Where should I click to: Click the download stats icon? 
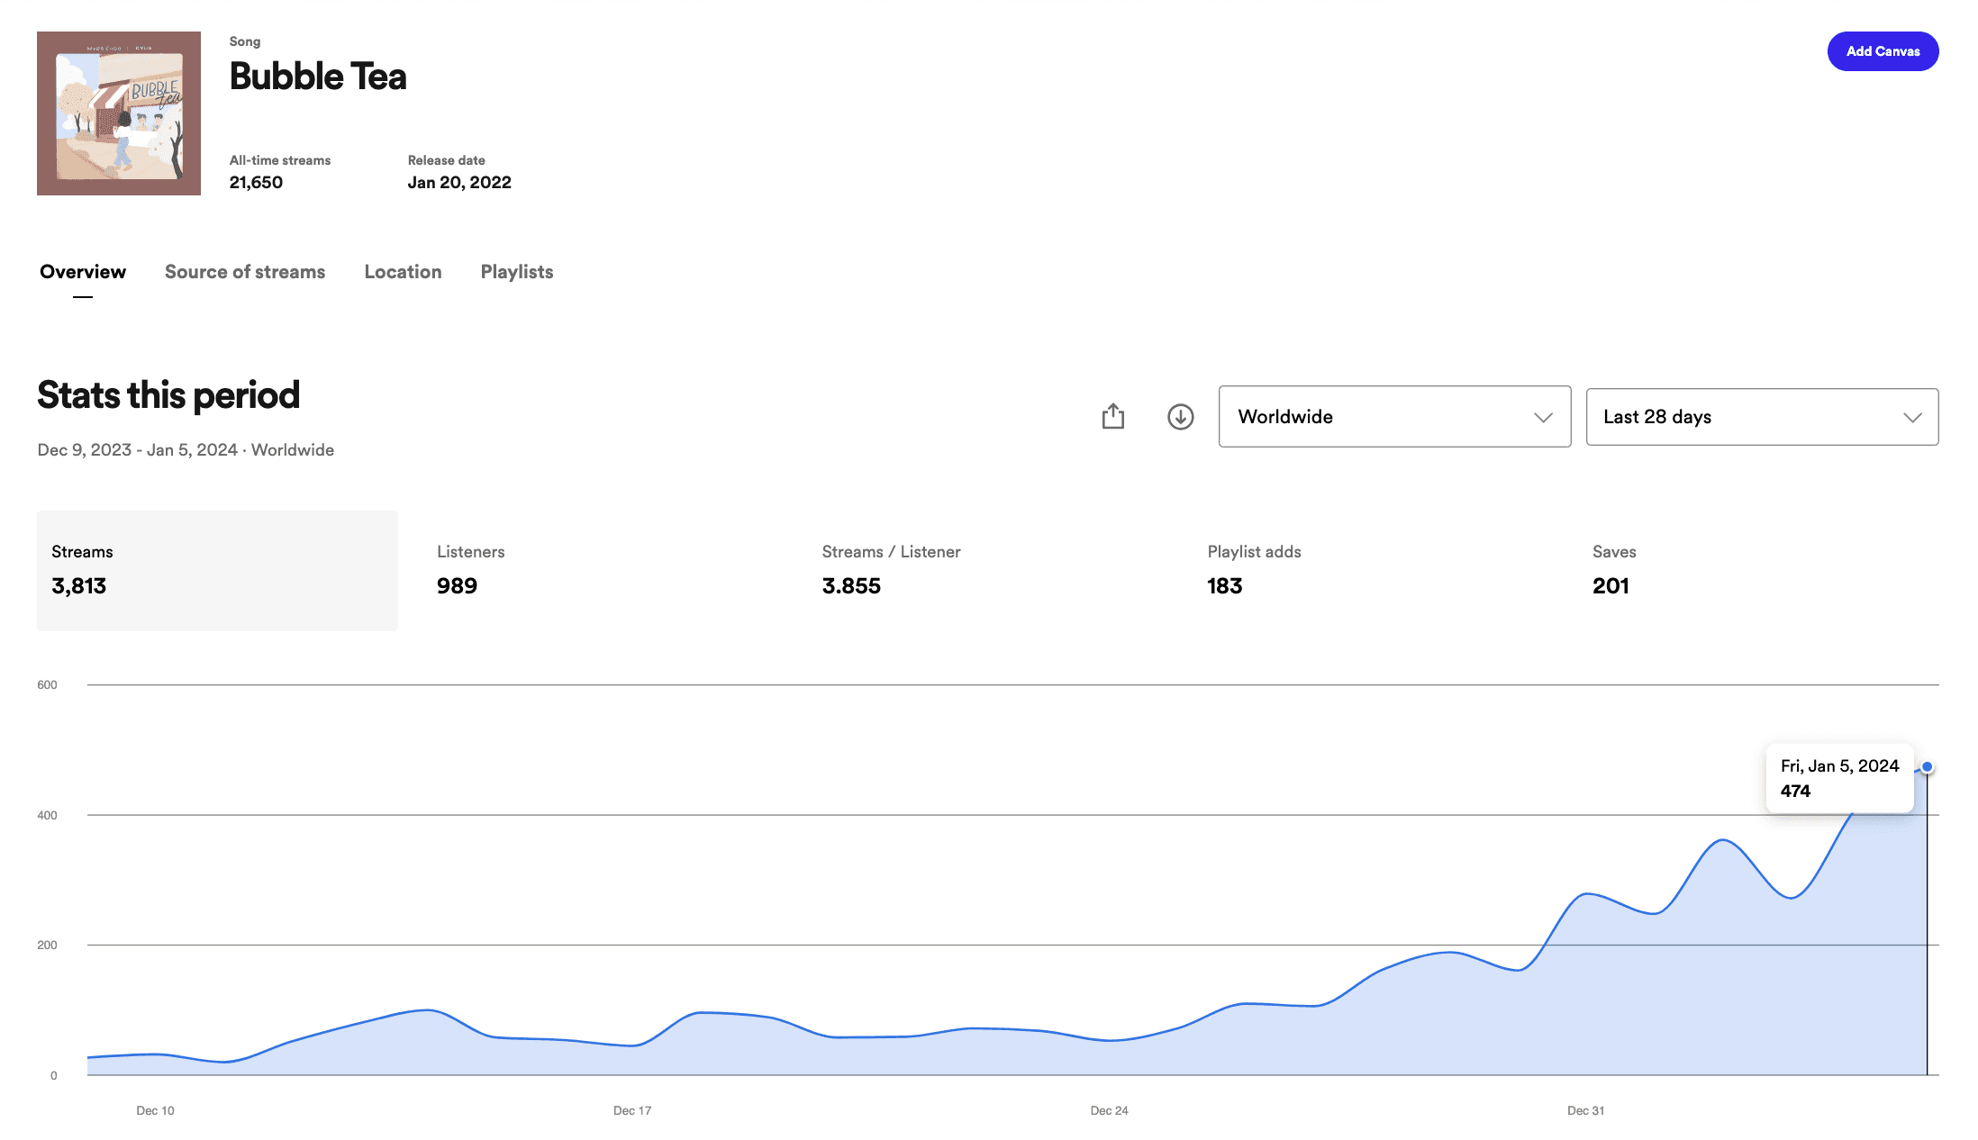tap(1180, 416)
